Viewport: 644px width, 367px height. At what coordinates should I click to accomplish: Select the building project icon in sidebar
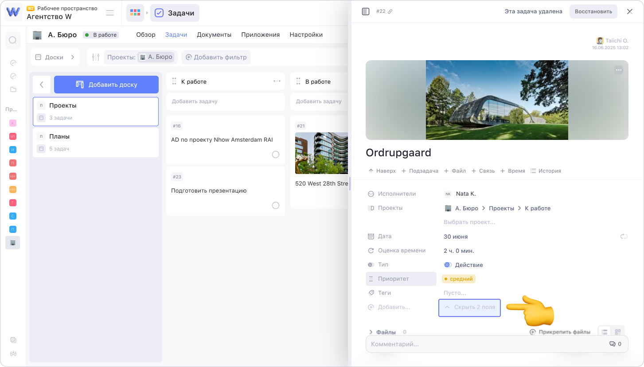(x=13, y=243)
